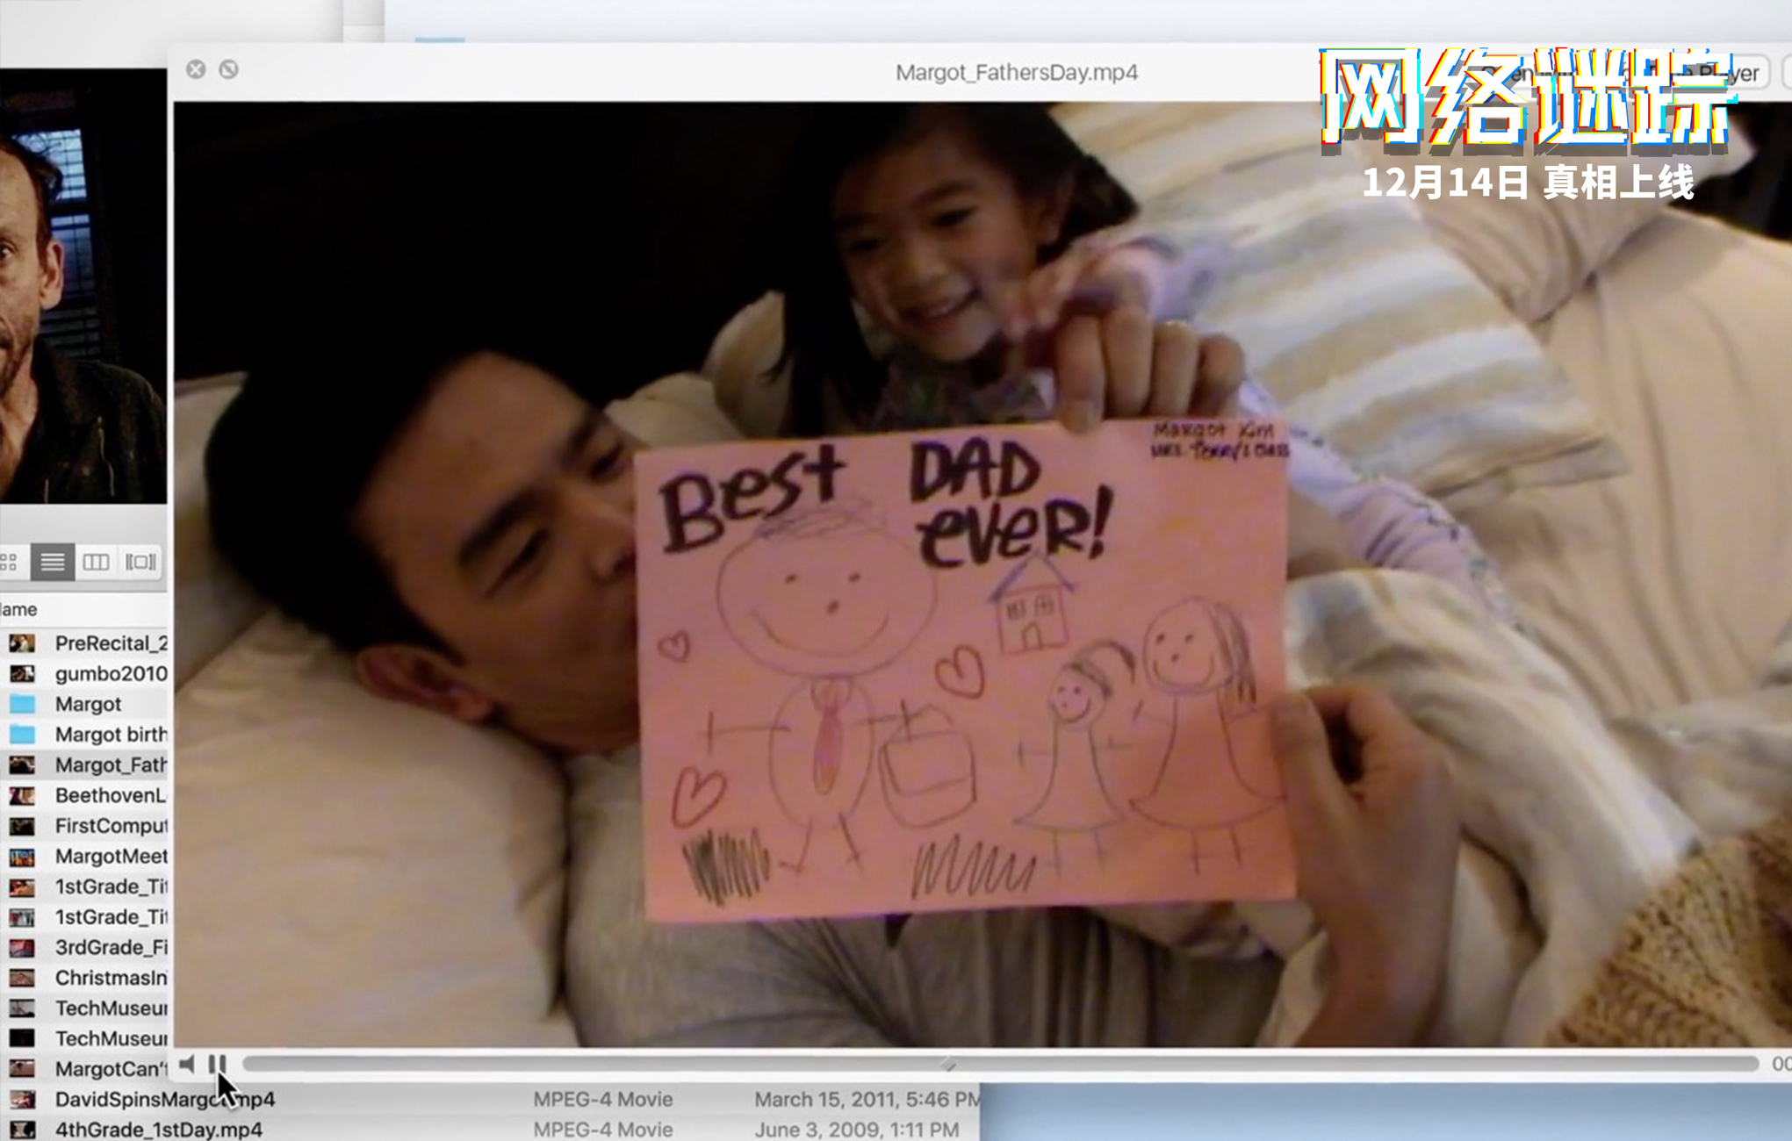Open the Margot folder
The image size is (1792, 1141).
click(x=88, y=704)
